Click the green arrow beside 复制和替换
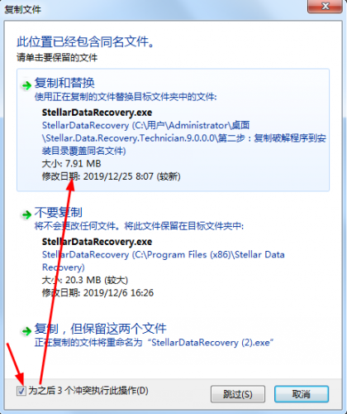The height and width of the screenshot is (414, 347). point(26,85)
